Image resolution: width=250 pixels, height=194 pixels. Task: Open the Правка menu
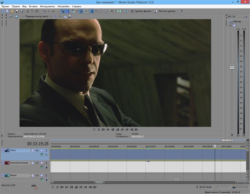click(x=16, y=7)
